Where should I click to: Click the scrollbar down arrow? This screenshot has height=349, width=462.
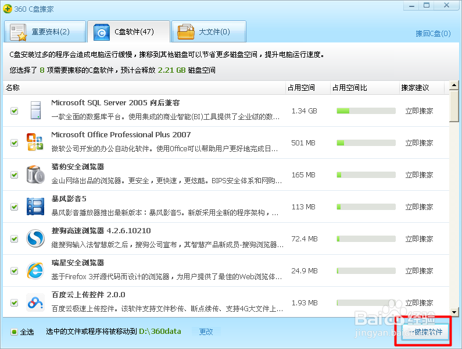[x=454, y=312]
